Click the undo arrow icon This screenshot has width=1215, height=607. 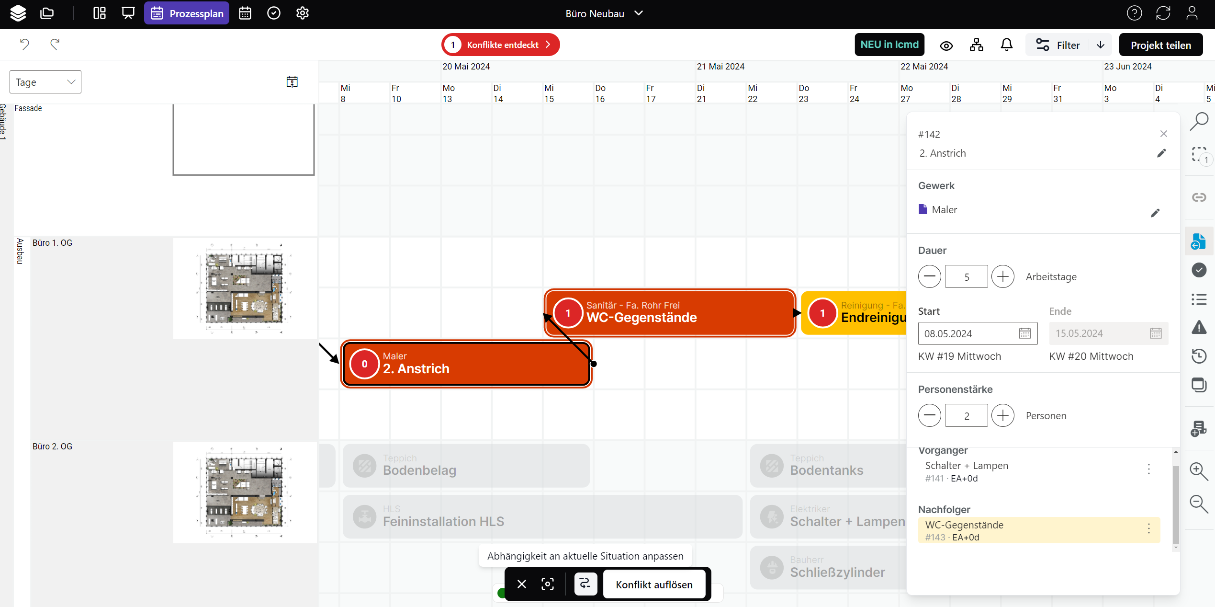pyautogui.click(x=24, y=45)
